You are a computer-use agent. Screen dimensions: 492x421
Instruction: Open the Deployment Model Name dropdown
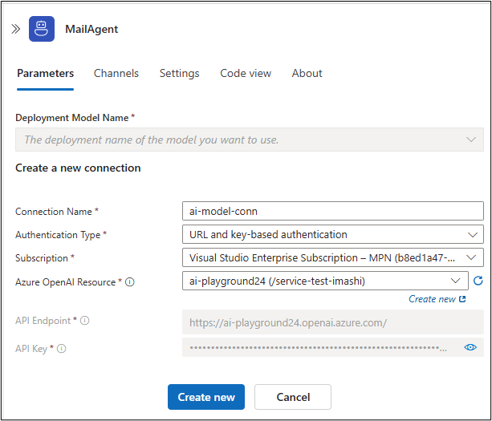(x=249, y=140)
